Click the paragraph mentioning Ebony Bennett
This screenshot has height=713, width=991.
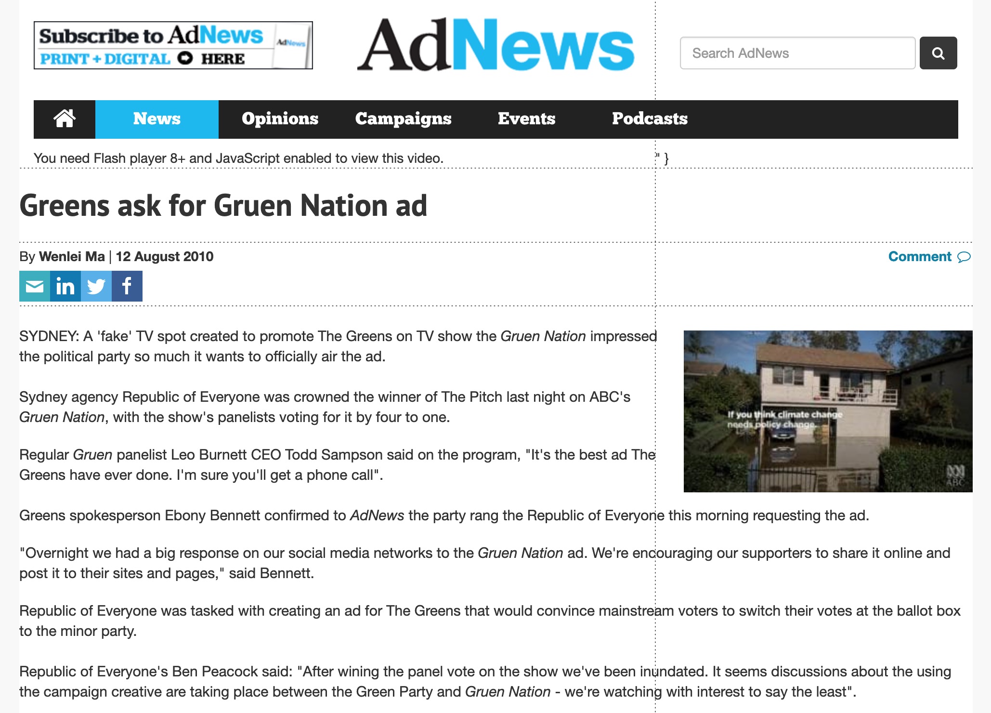tap(444, 515)
